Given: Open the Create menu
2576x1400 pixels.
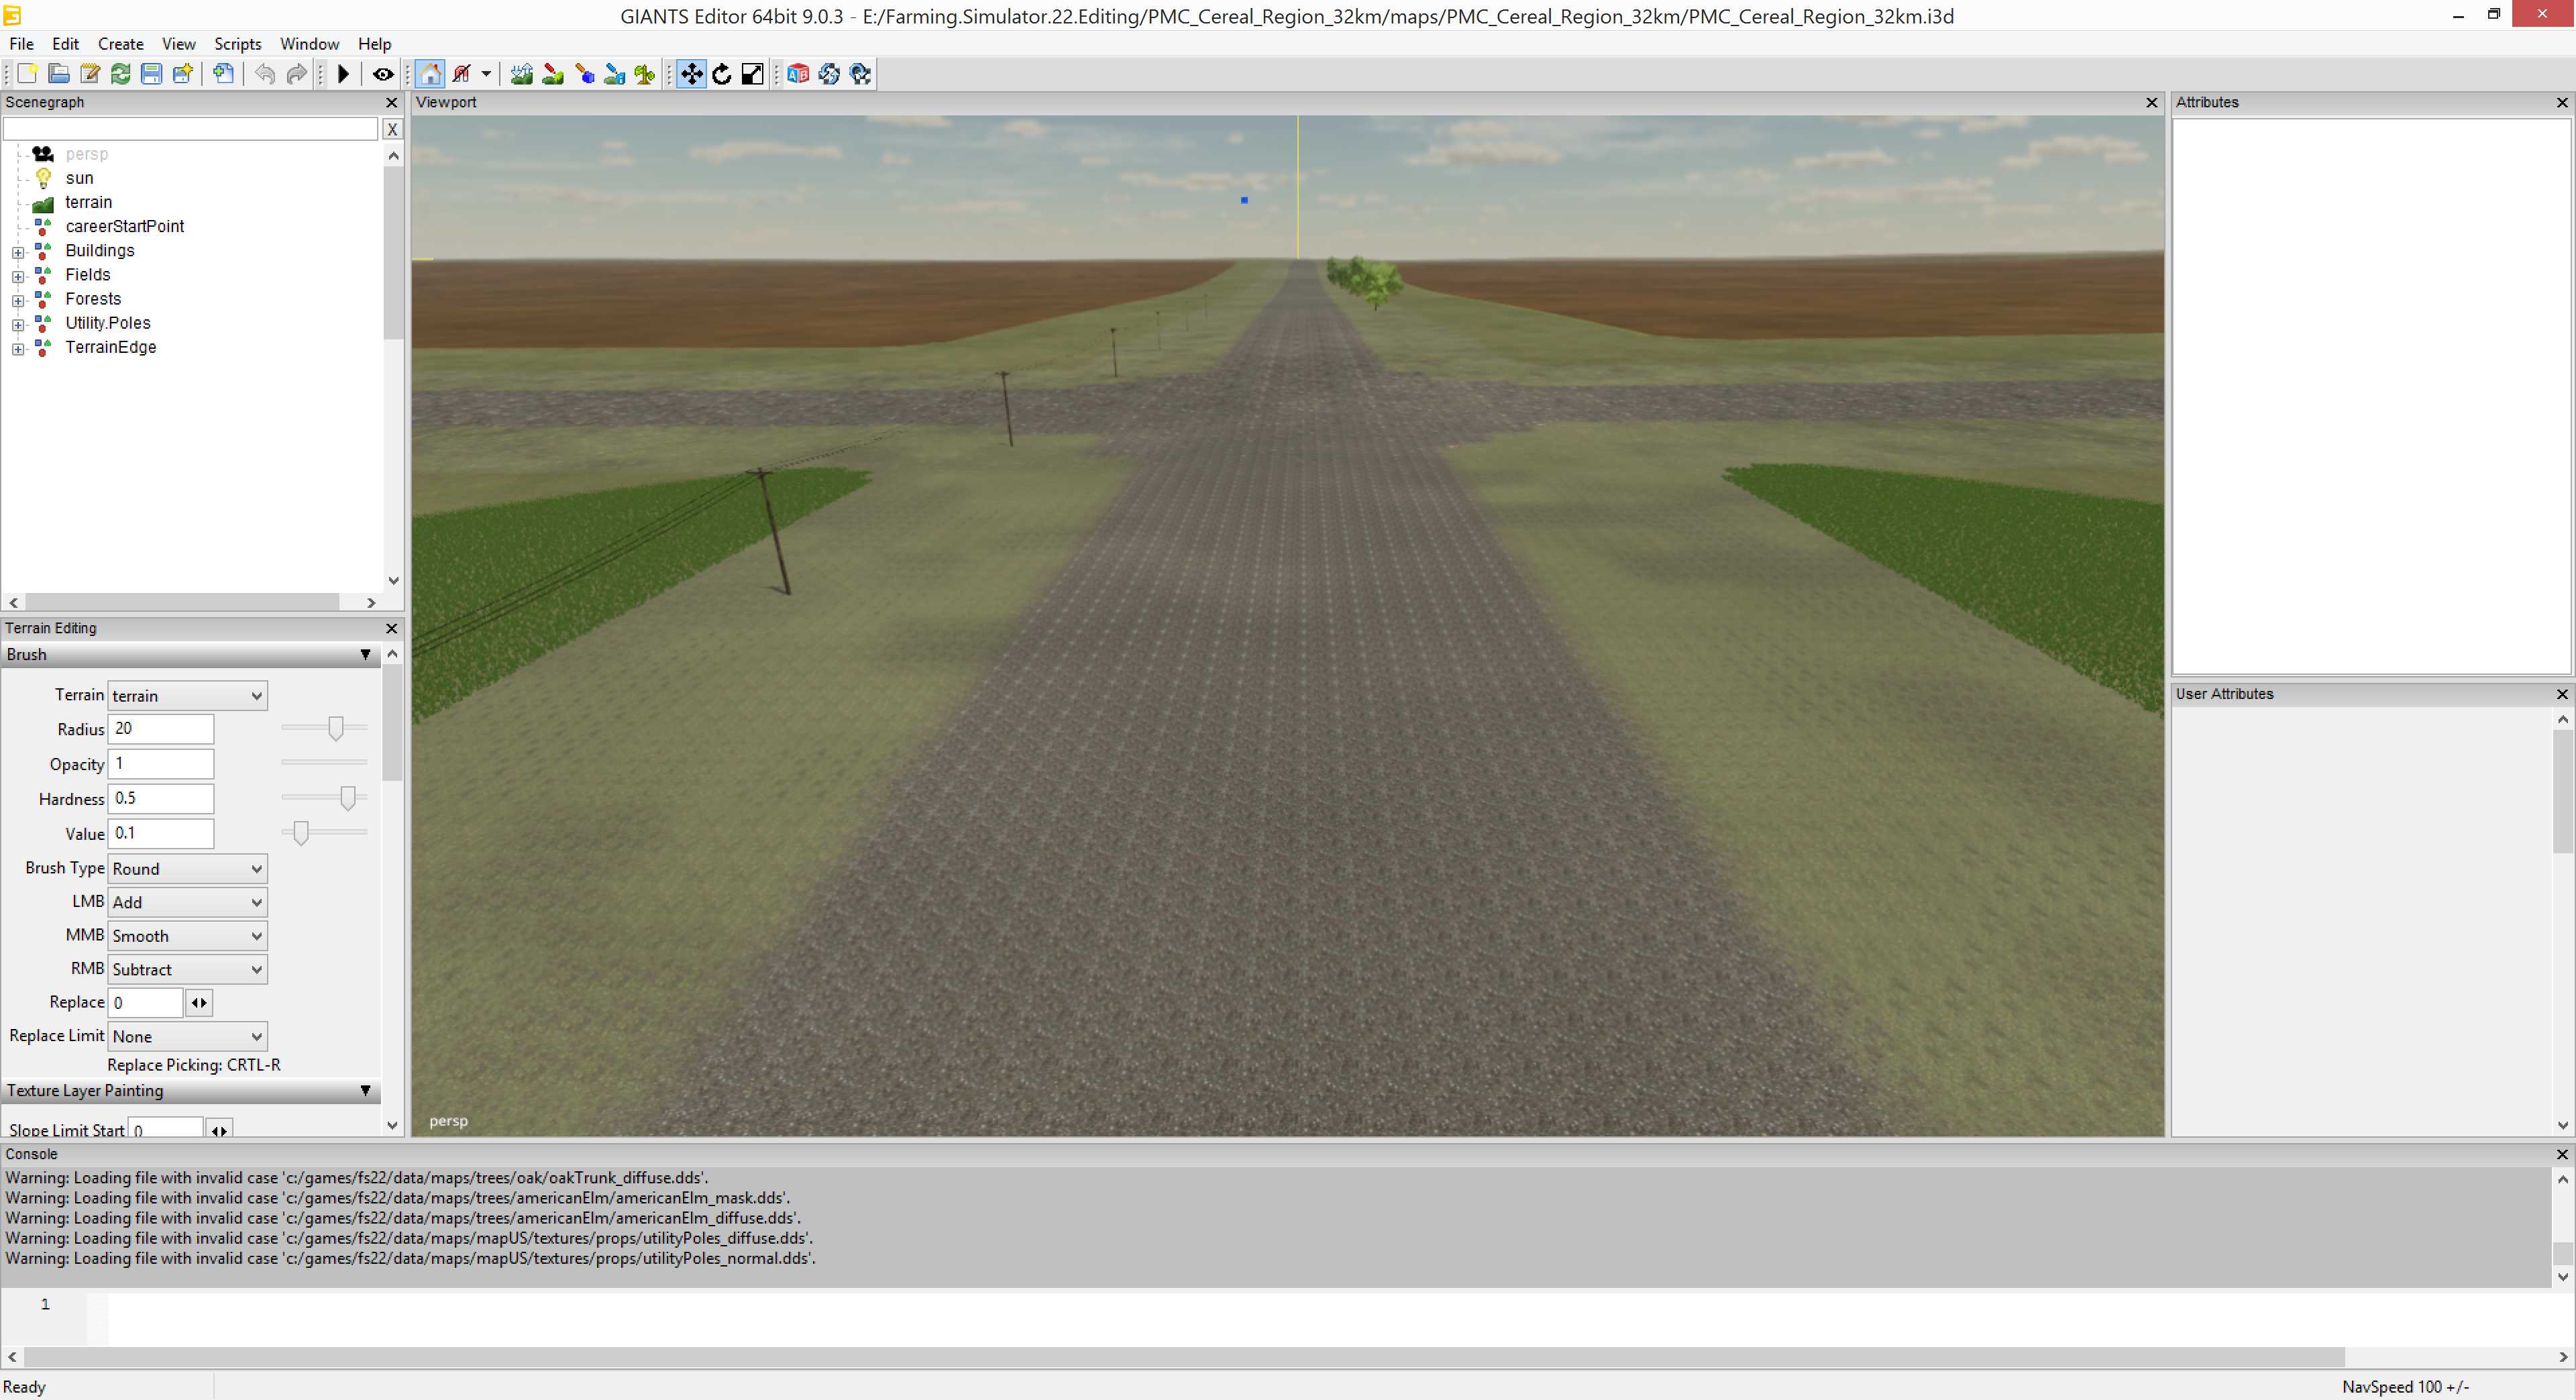Looking at the screenshot, I should [120, 44].
